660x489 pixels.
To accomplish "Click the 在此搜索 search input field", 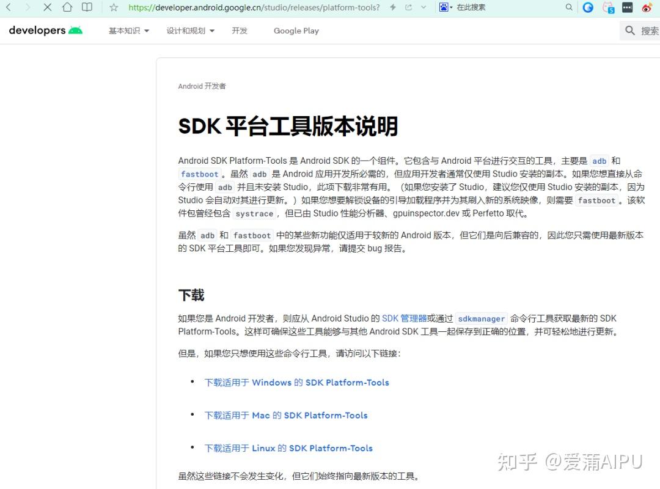I will pos(483,7).
